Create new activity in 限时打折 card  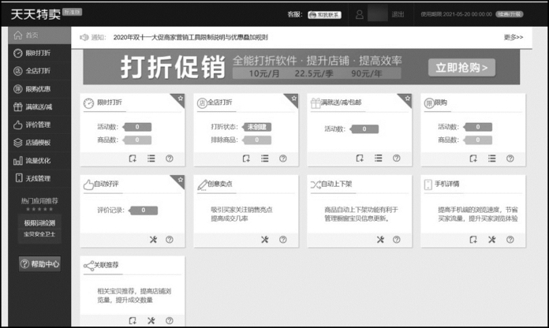tap(133, 158)
